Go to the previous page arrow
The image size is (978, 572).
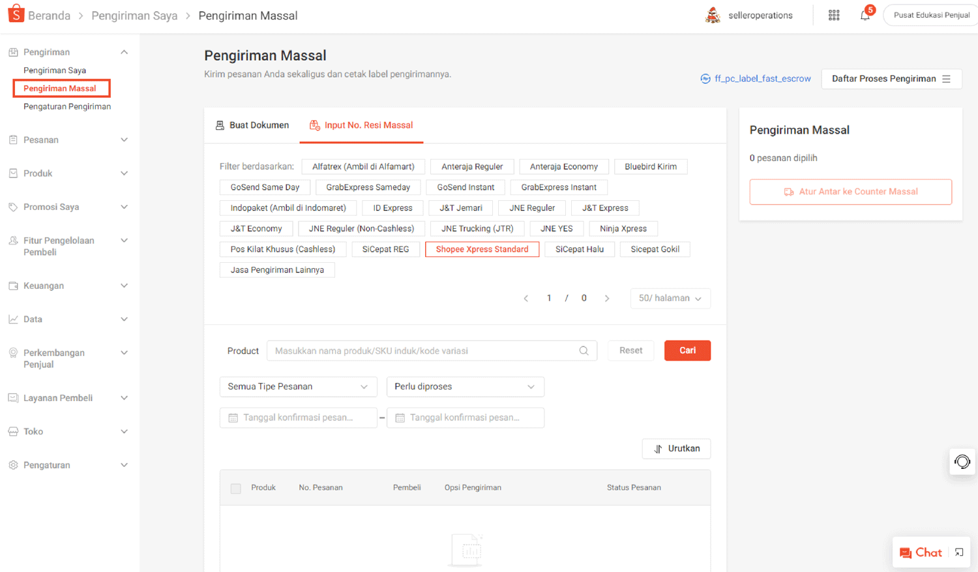pyautogui.click(x=526, y=299)
